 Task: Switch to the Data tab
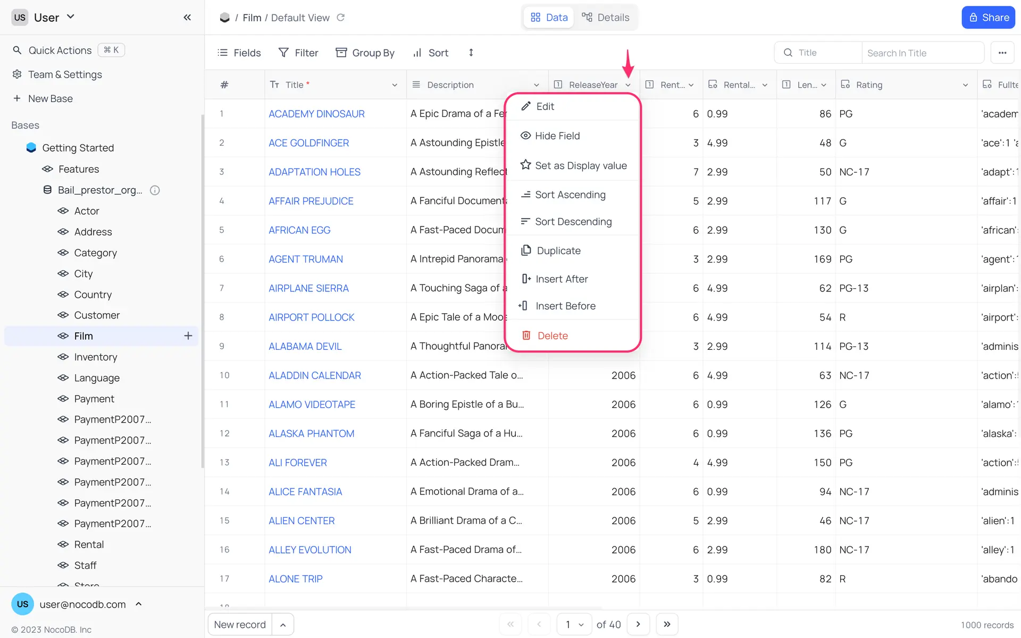pos(549,18)
